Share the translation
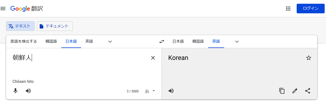 coord(308,91)
